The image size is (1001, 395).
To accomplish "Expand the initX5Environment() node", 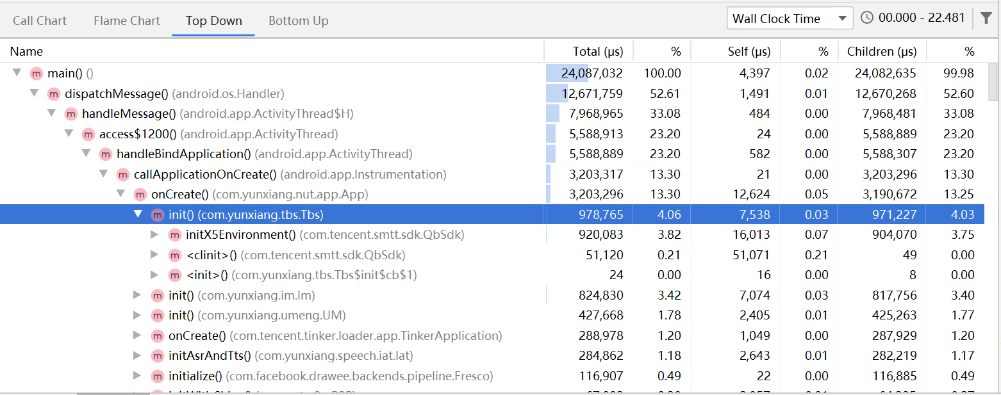I will point(154,234).
